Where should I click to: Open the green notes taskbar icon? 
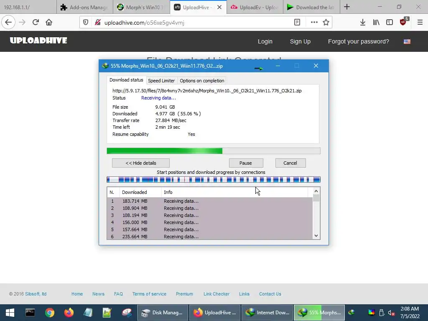(x=107, y=313)
